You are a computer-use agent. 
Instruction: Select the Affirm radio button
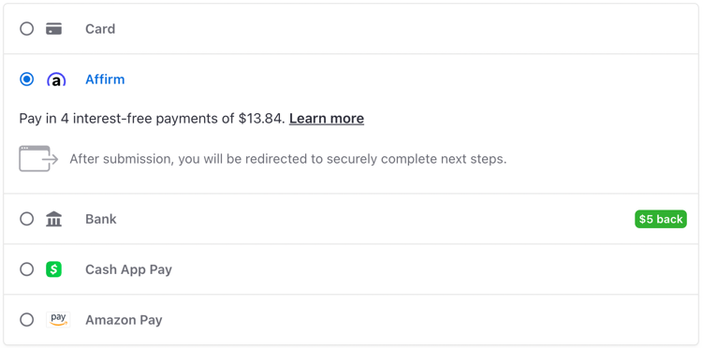(x=26, y=80)
